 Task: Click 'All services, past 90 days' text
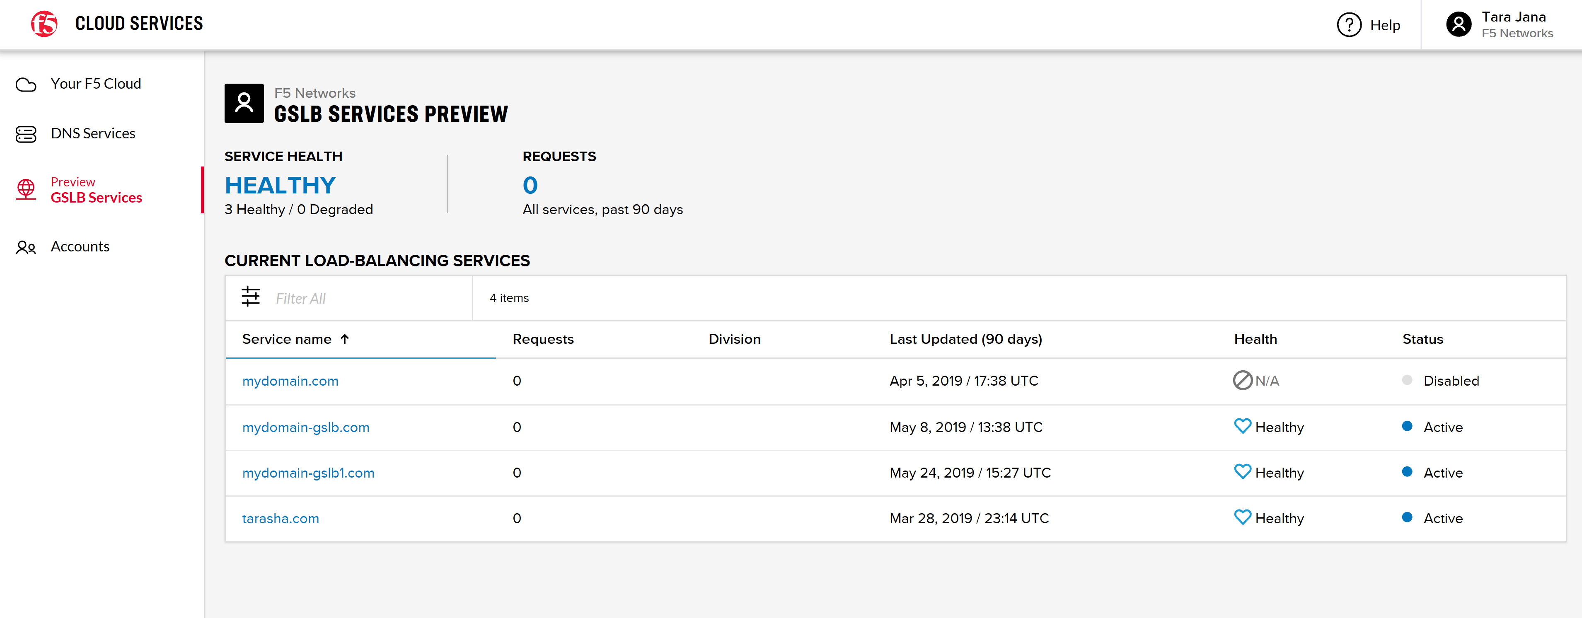(602, 210)
